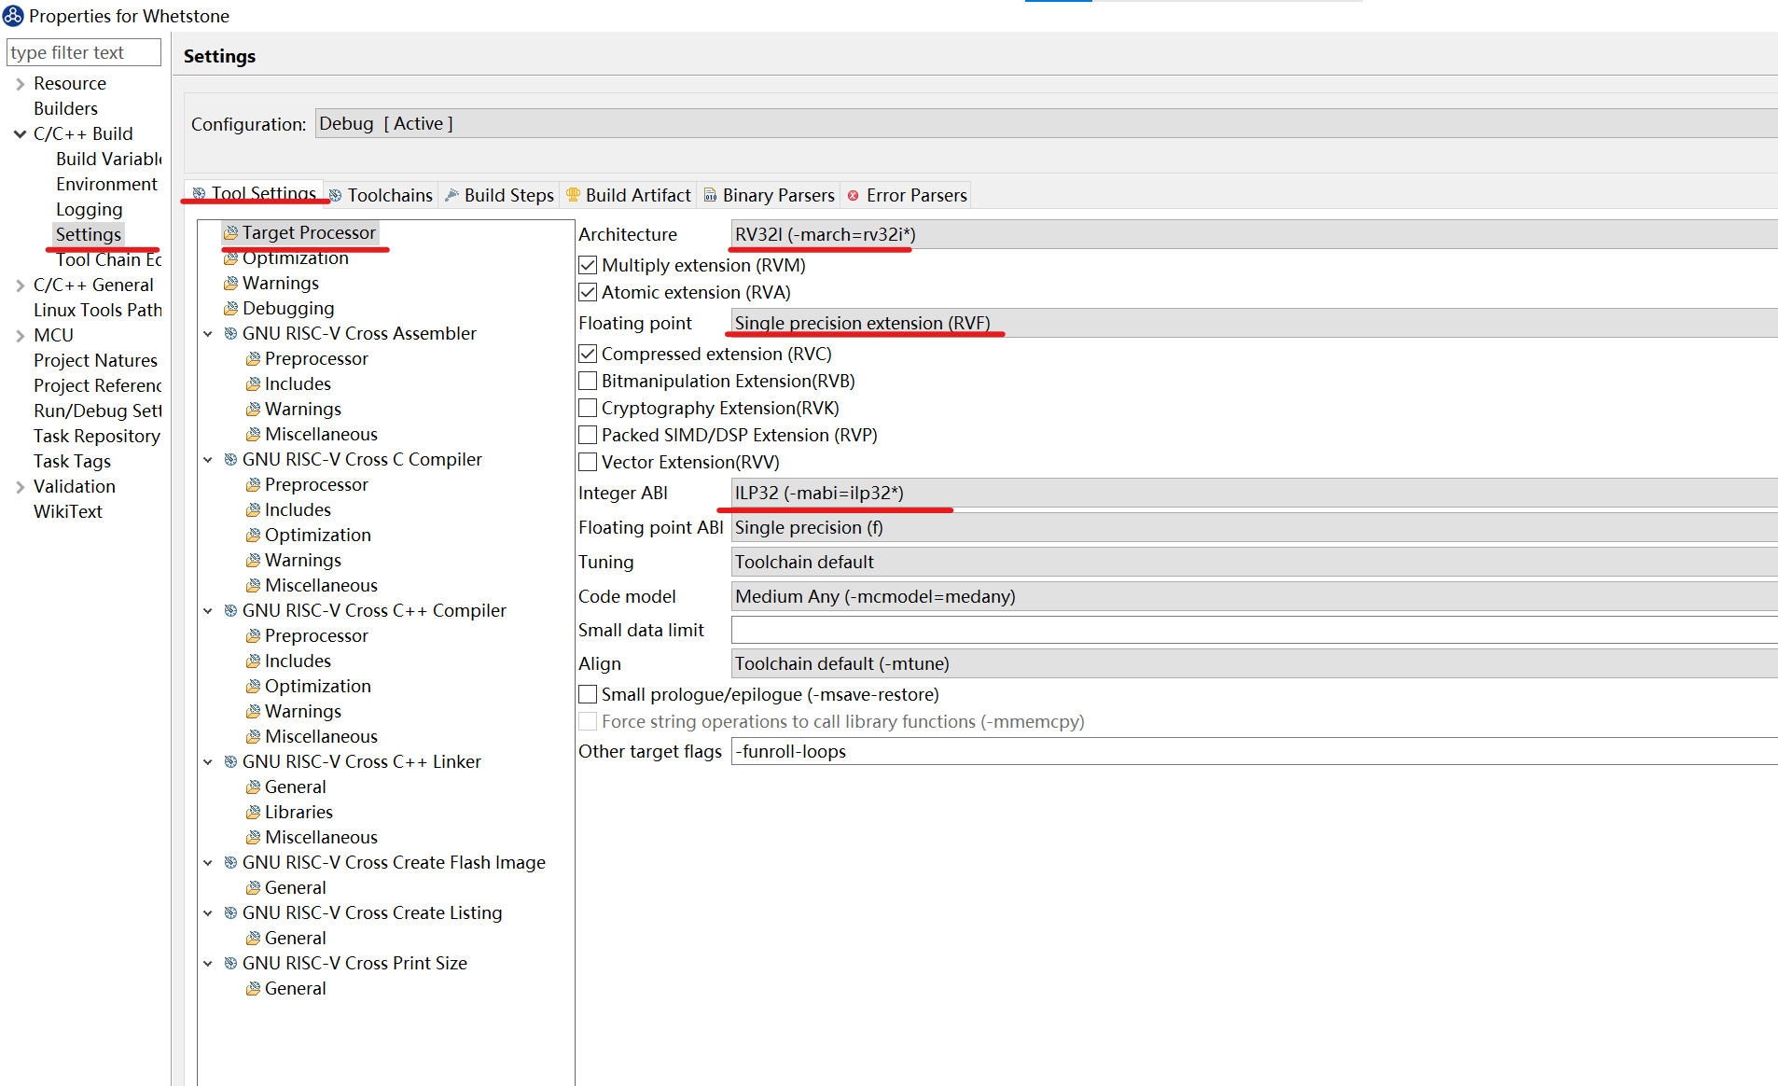Click the Debugging item icon

(230, 308)
